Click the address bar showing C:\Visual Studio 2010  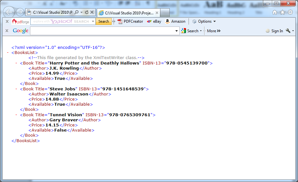click(52, 12)
